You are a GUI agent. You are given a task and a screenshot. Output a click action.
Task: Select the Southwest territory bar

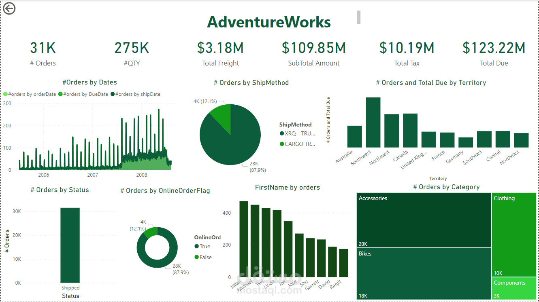coord(373,122)
